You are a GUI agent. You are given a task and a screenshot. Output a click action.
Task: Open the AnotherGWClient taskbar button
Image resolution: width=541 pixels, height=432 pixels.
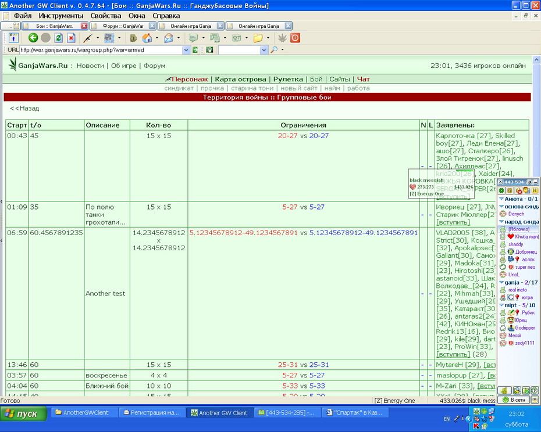pyautogui.click(x=84, y=412)
